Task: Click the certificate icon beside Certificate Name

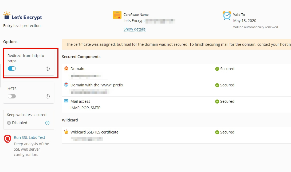Action: click(x=117, y=15)
